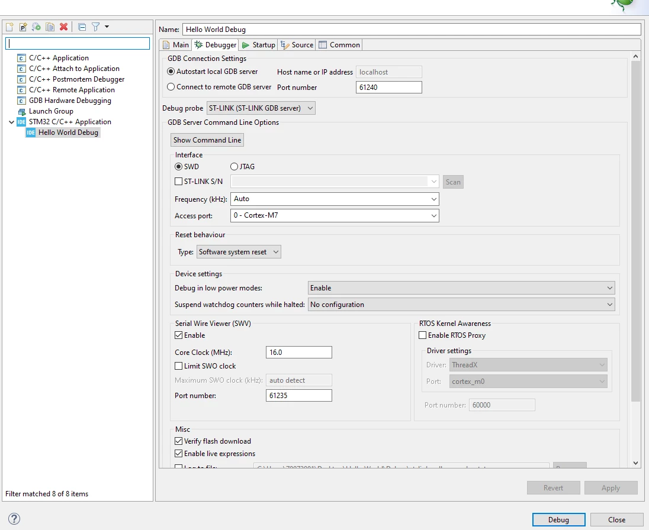Screen dimensions: 649x530
Task: Enable the ST-LINK S/N checkbox
Action: pyautogui.click(x=178, y=181)
